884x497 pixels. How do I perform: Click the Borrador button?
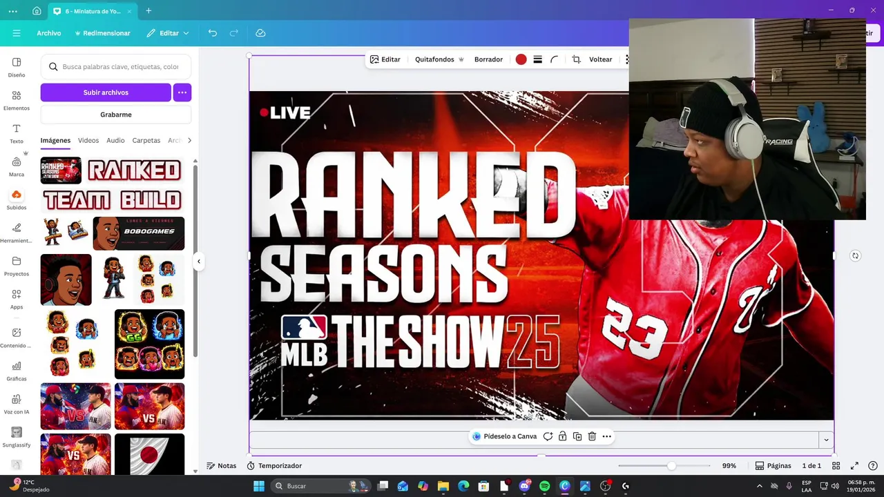click(488, 59)
